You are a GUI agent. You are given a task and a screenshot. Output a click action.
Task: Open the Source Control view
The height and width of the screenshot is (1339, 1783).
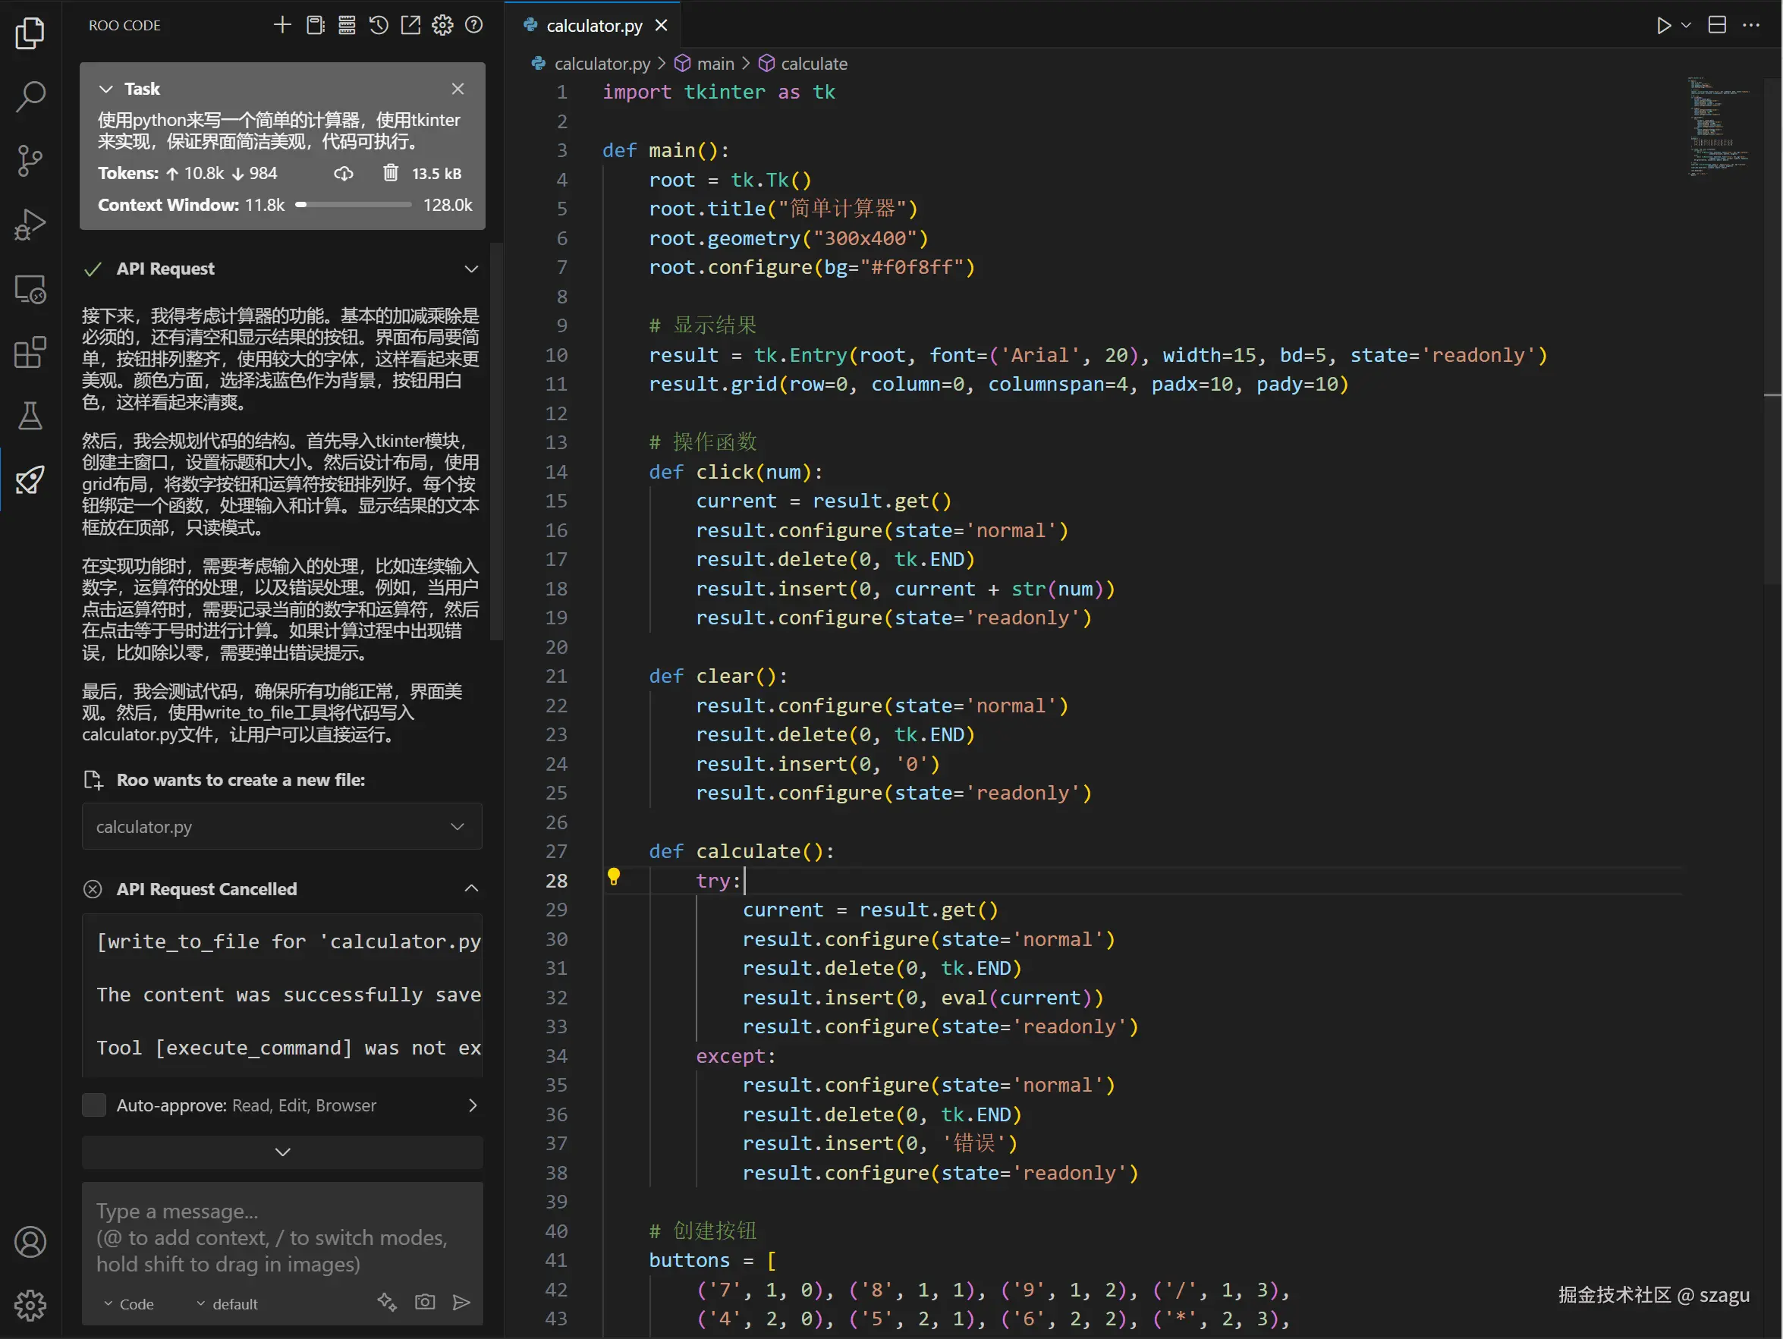point(30,160)
